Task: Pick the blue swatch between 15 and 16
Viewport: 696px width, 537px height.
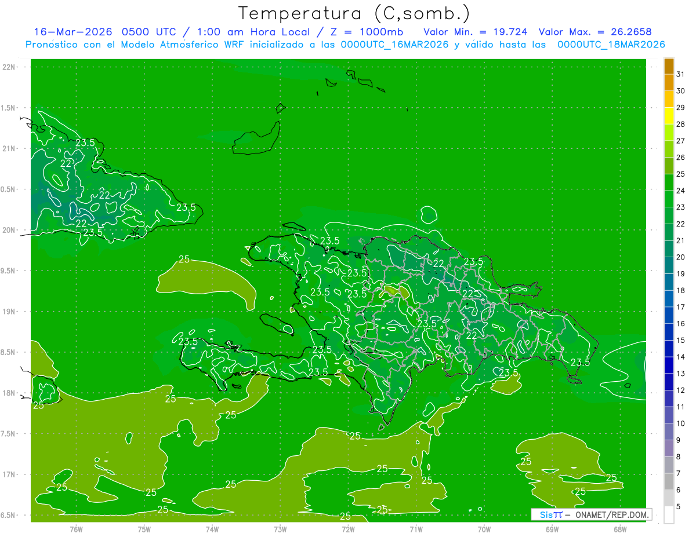Action: tap(669, 332)
